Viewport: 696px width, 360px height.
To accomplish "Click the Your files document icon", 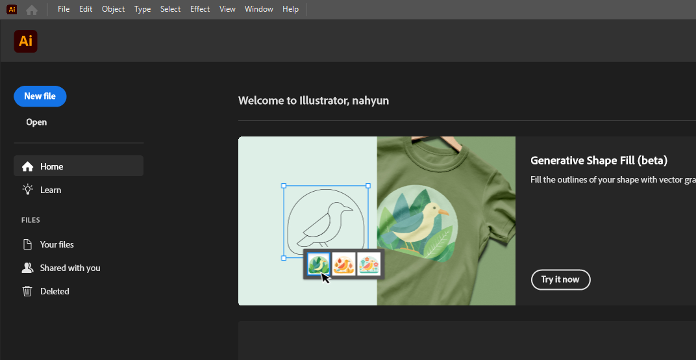I will (x=27, y=244).
